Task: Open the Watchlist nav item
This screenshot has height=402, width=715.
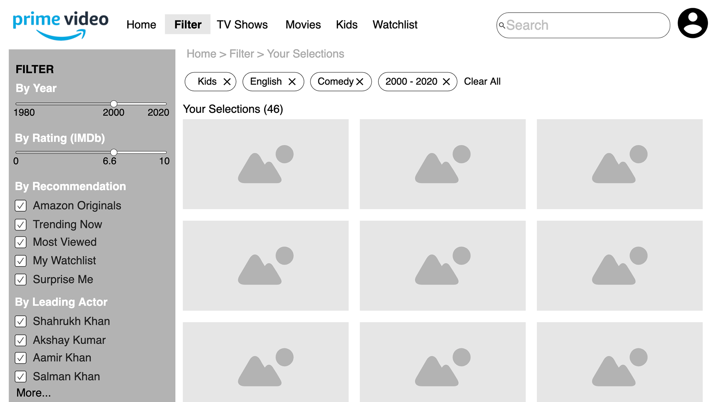Action: pos(395,25)
